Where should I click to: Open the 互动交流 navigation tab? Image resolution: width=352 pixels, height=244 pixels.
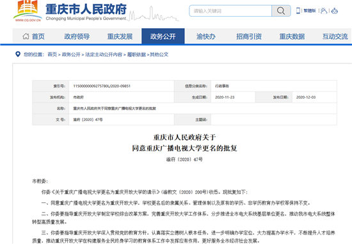pos(335,36)
